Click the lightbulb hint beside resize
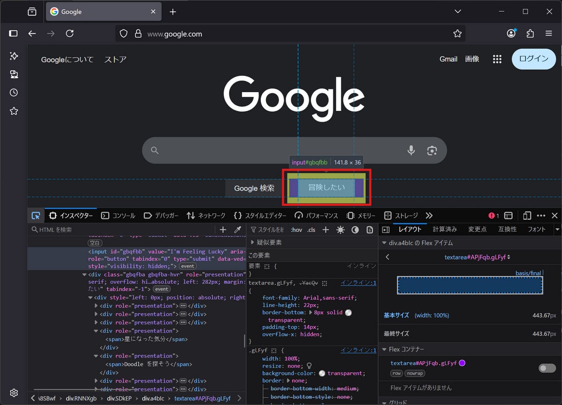Screen dimensions: 562x405 [309, 365]
